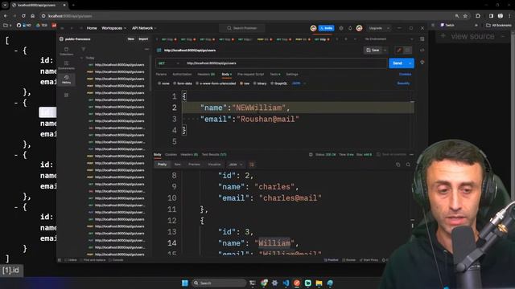Image resolution: width=515 pixels, height=289 pixels.
Task: Select History in the Postman sidebar
Action: 66,79
